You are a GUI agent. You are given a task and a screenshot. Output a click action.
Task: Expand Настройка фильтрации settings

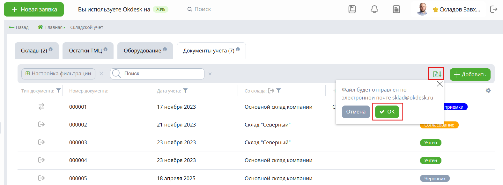pyautogui.click(x=58, y=74)
